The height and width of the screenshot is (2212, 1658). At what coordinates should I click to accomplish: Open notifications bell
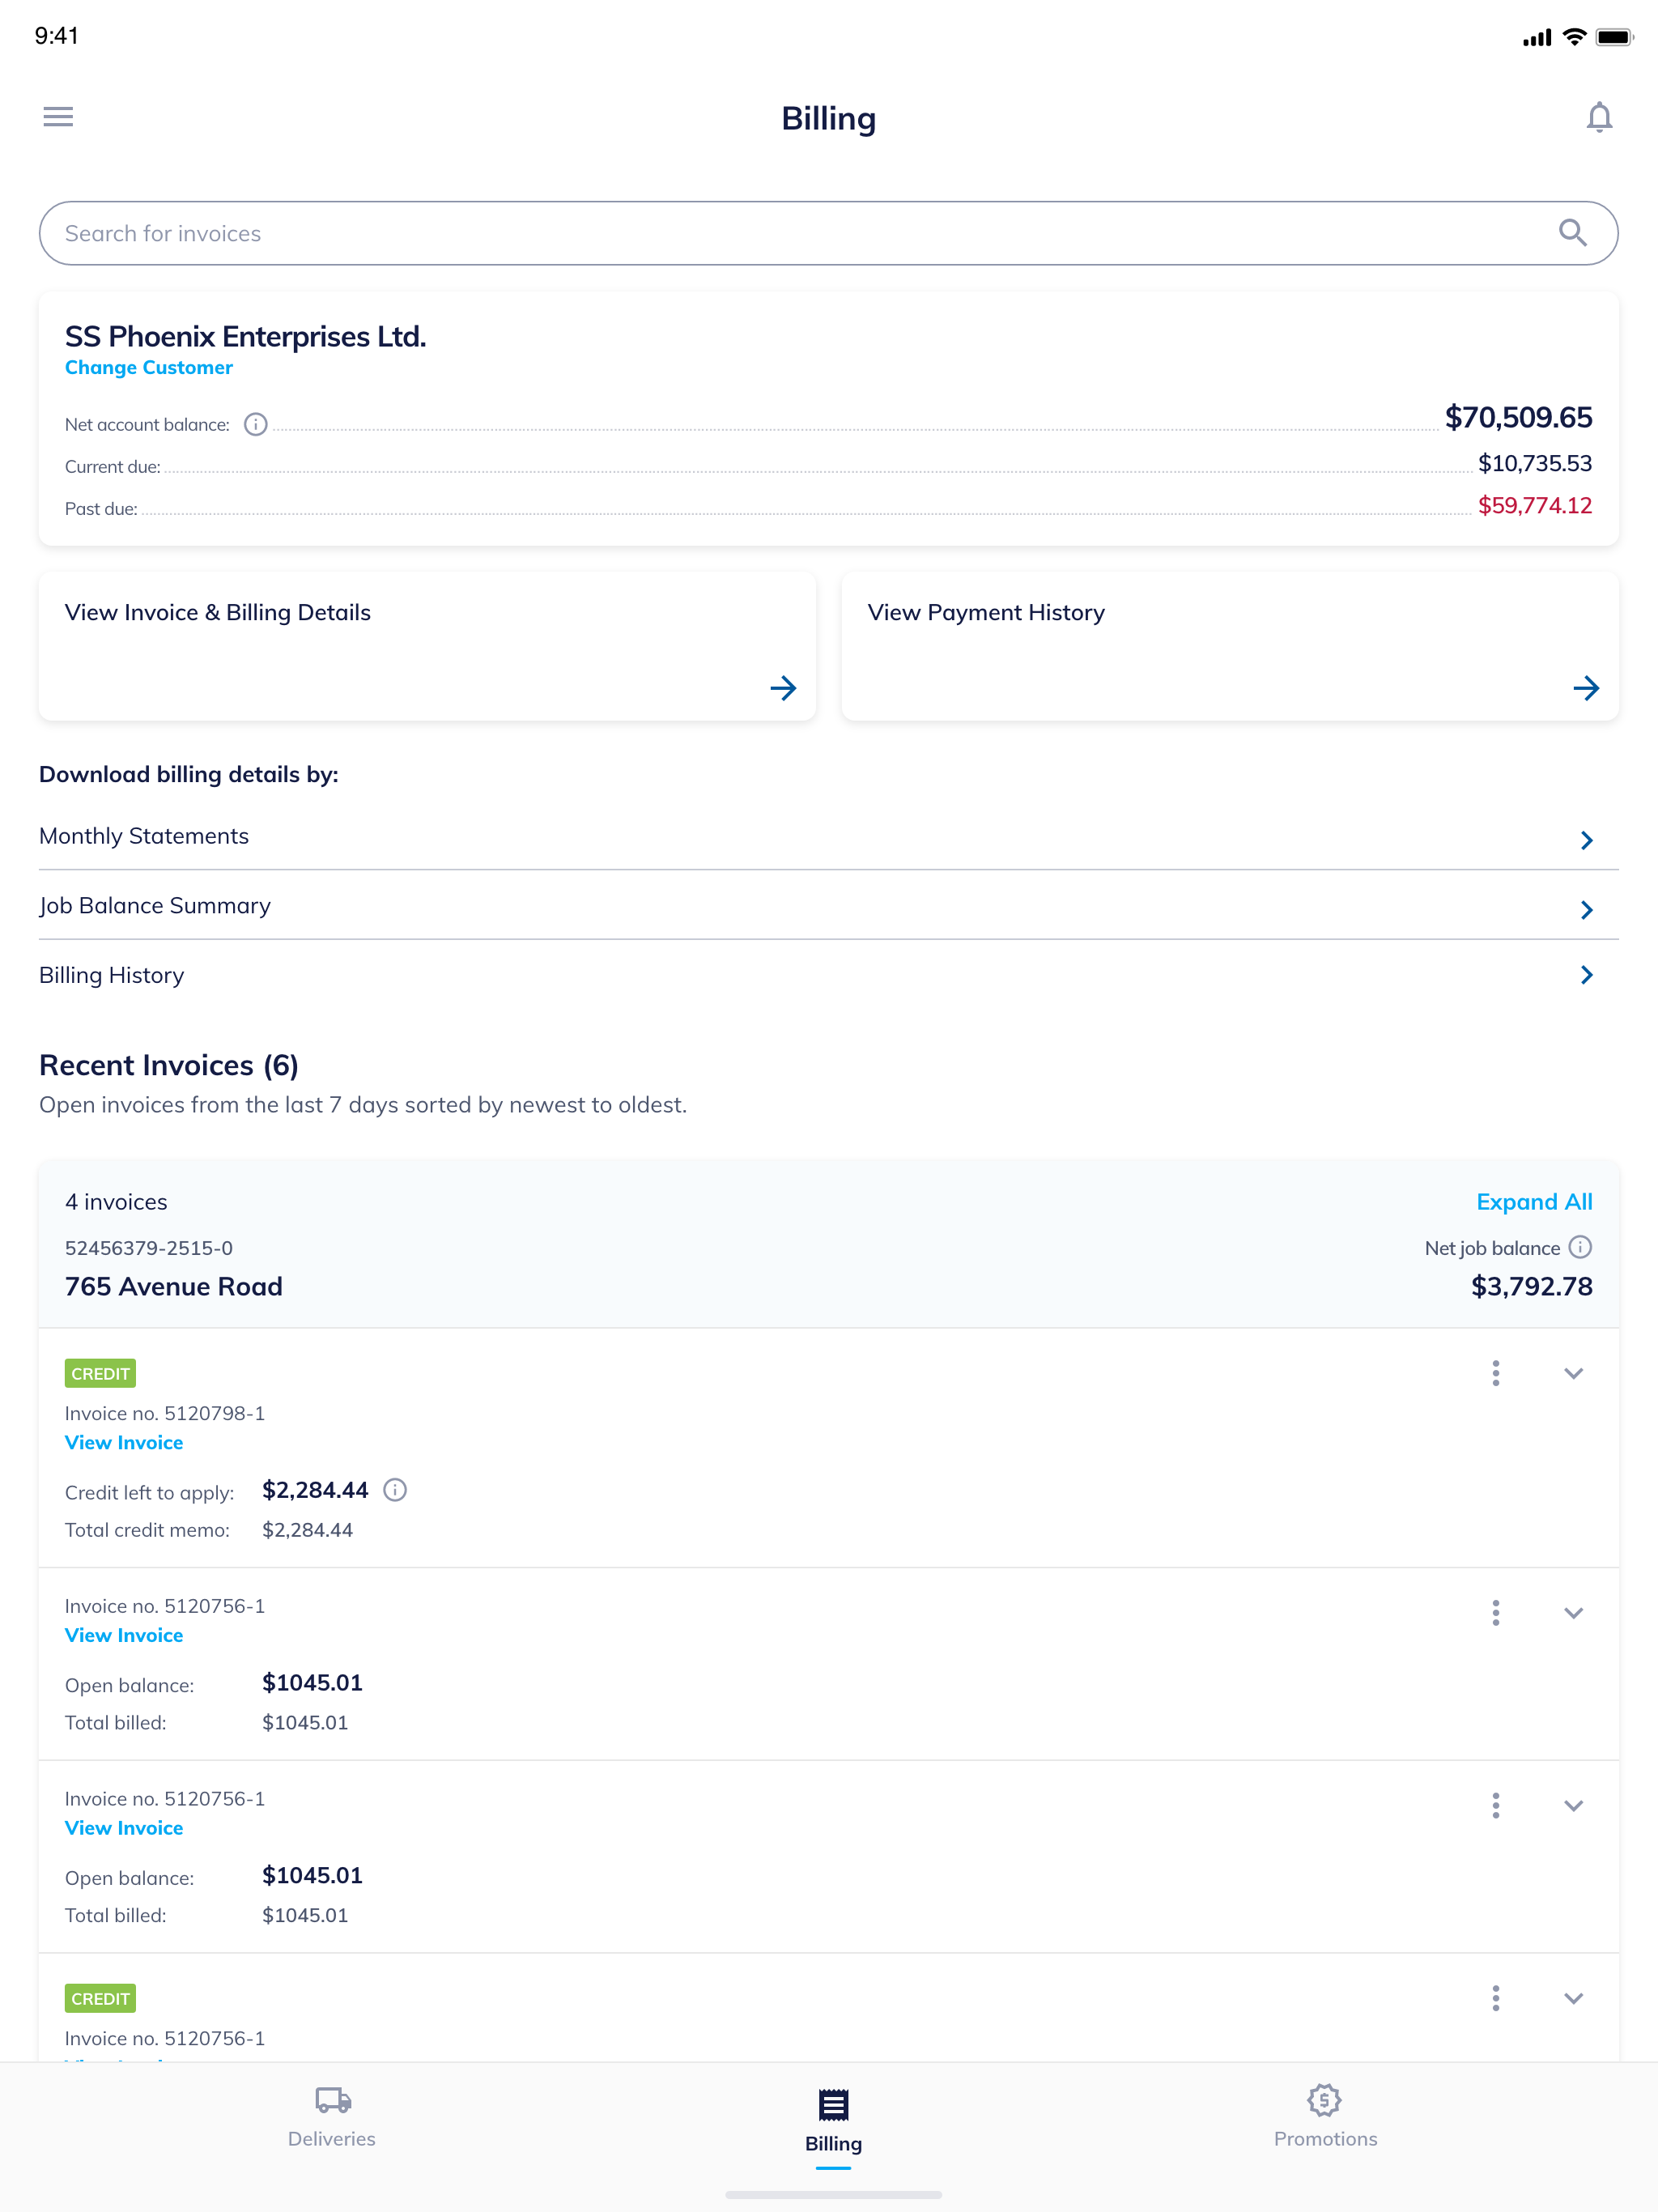(x=1598, y=118)
